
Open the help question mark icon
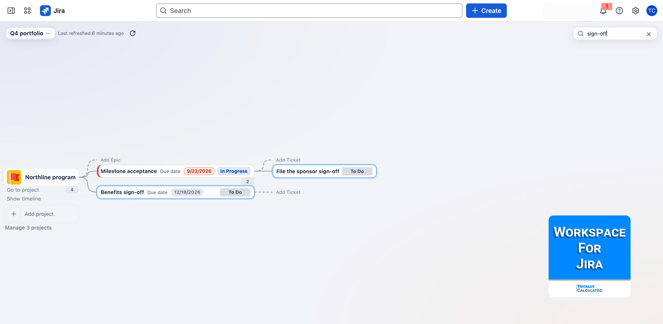point(619,10)
